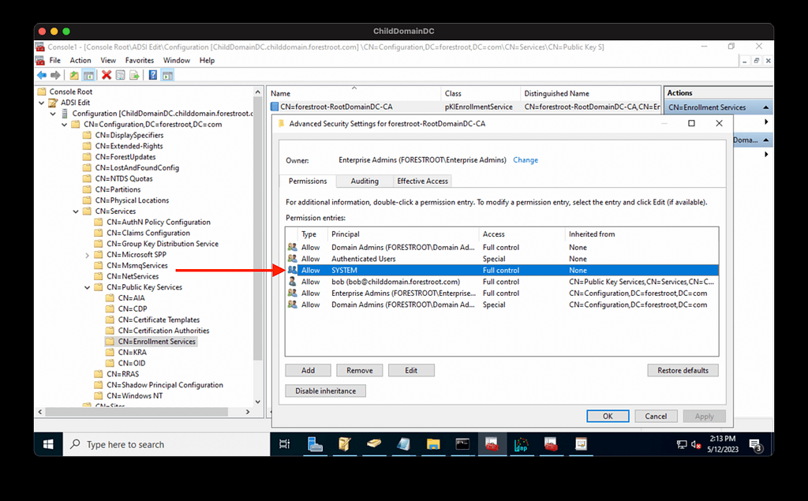Expand the CN=Microsoft SPP node
This screenshot has width=808, height=501.
pos(87,255)
